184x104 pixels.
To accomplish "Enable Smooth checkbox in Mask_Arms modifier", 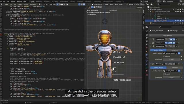I will click(164, 57).
